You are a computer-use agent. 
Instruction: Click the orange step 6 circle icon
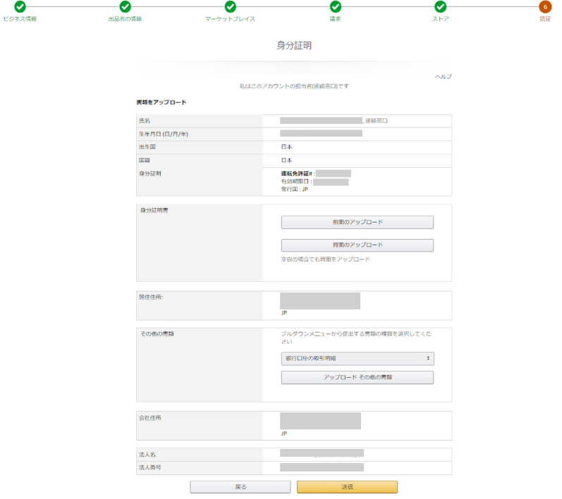coord(545,6)
